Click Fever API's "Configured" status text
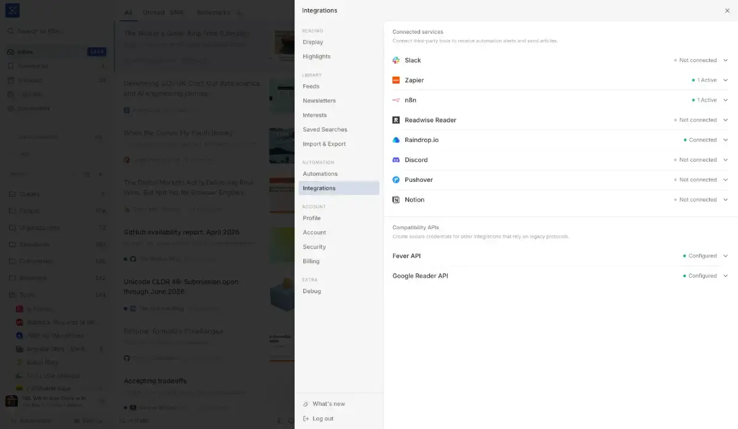This screenshot has height=429, width=738. [702, 256]
